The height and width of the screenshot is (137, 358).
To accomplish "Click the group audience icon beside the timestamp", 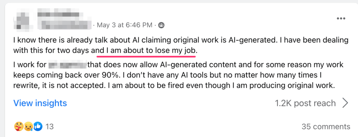I will [162, 25].
